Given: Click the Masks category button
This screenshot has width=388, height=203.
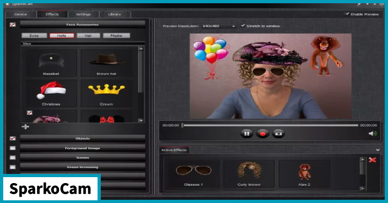Looking at the screenshot, I should (x=116, y=36).
